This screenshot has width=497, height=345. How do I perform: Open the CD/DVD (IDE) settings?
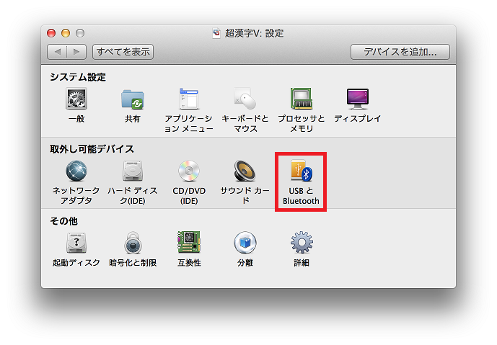tap(188, 171)
